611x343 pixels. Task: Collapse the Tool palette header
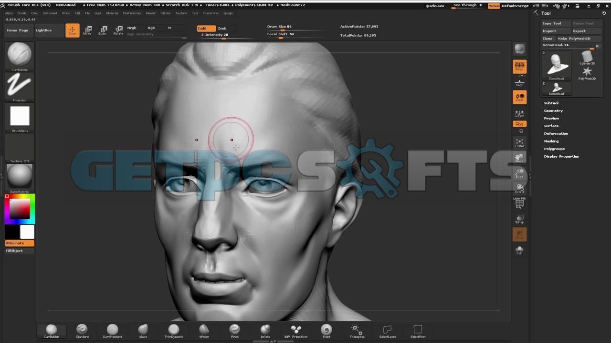(x=546, y=13)
